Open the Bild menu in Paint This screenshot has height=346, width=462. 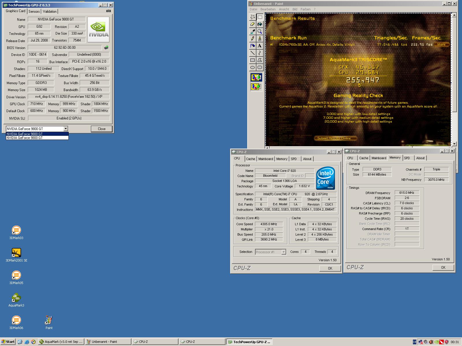pyautogui.click(x=295, y=9)
